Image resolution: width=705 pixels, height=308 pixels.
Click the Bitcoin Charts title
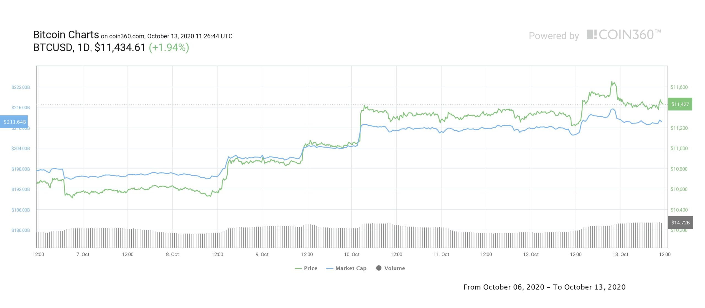(66, 35)
